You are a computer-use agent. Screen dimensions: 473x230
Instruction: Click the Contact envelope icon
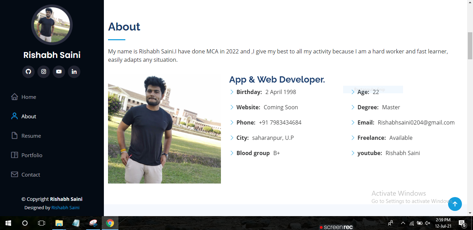click(x=15, y=174)
